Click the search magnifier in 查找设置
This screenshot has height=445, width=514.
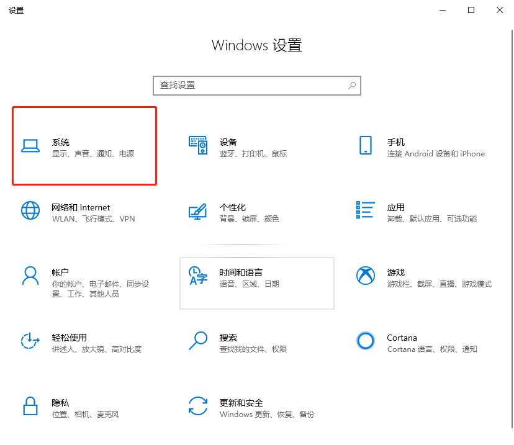[x=351, y=85]
